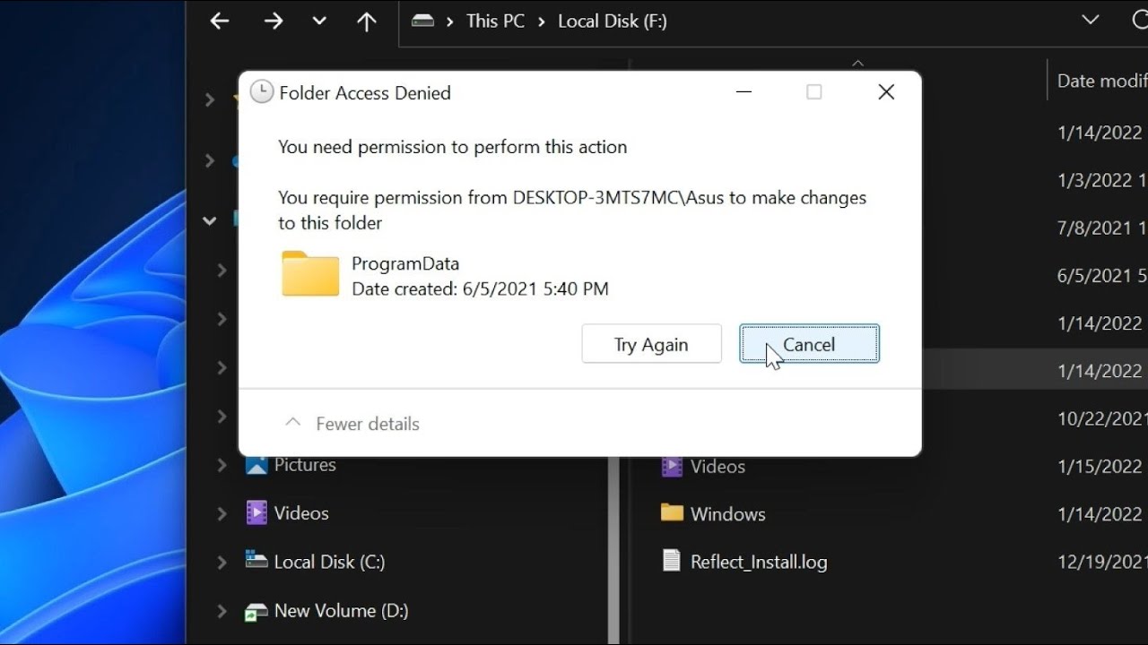Image resolution: width=1148 pixels, height=645 pixels.
Task: Select Videos in the navigation pane
Action: [300, 513]
